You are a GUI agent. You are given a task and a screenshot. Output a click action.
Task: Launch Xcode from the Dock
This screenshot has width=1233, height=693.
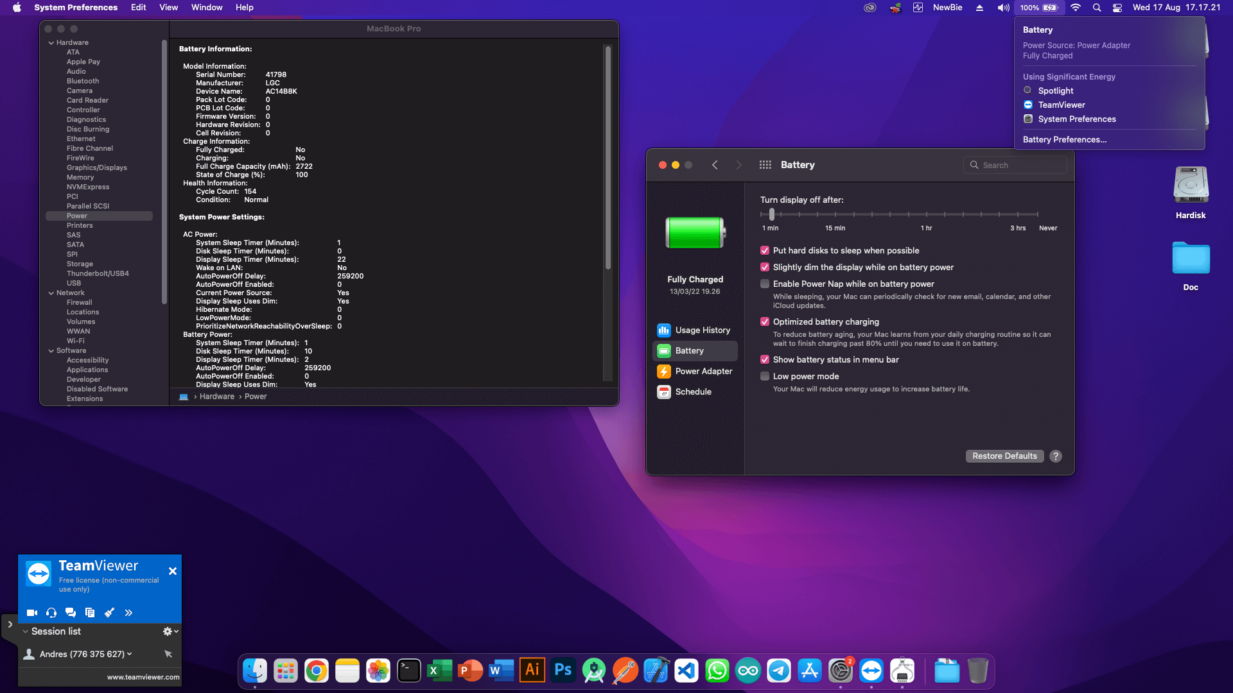[656, 671]
